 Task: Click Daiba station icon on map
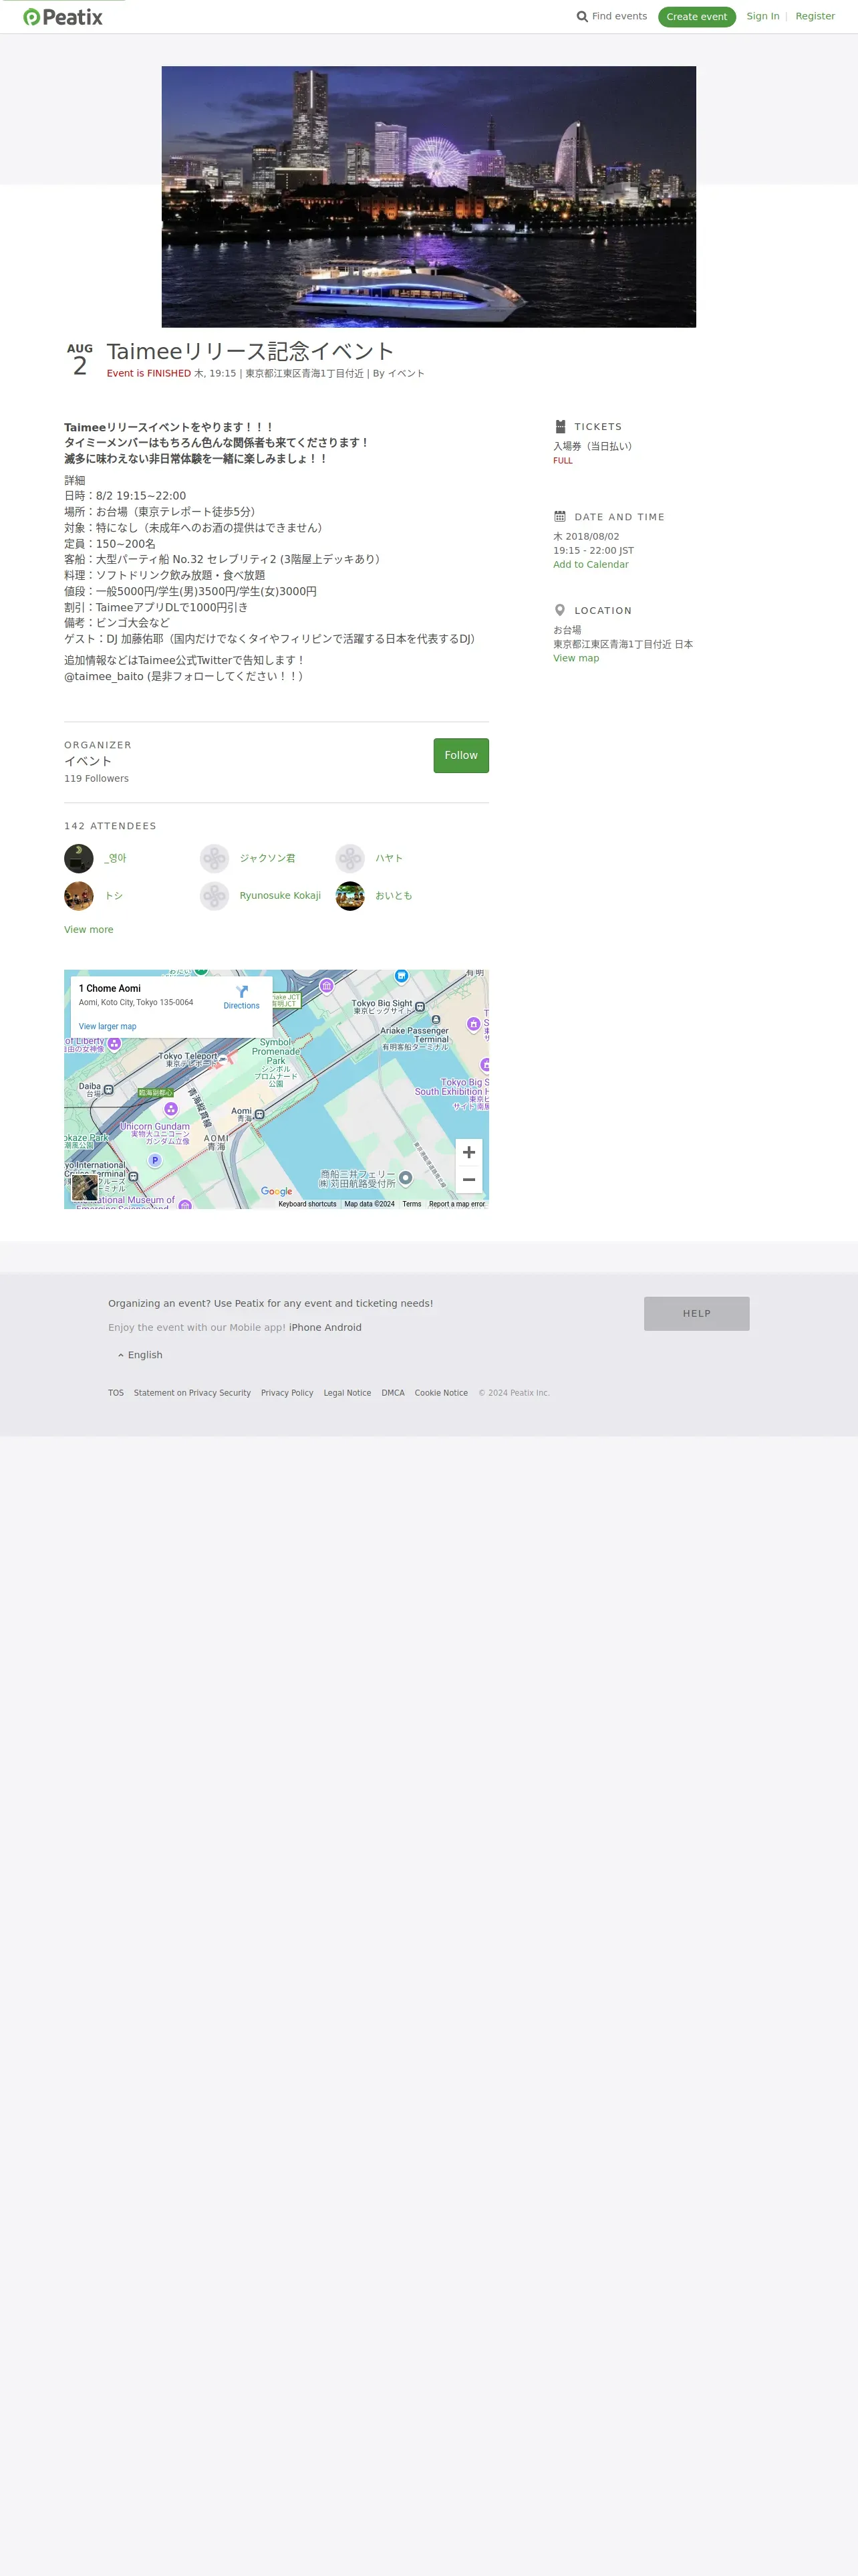pos(108,1089)
